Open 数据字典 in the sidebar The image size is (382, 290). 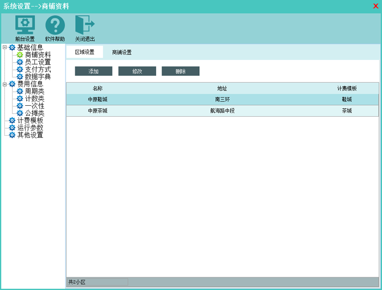click(x=38, y=77)
